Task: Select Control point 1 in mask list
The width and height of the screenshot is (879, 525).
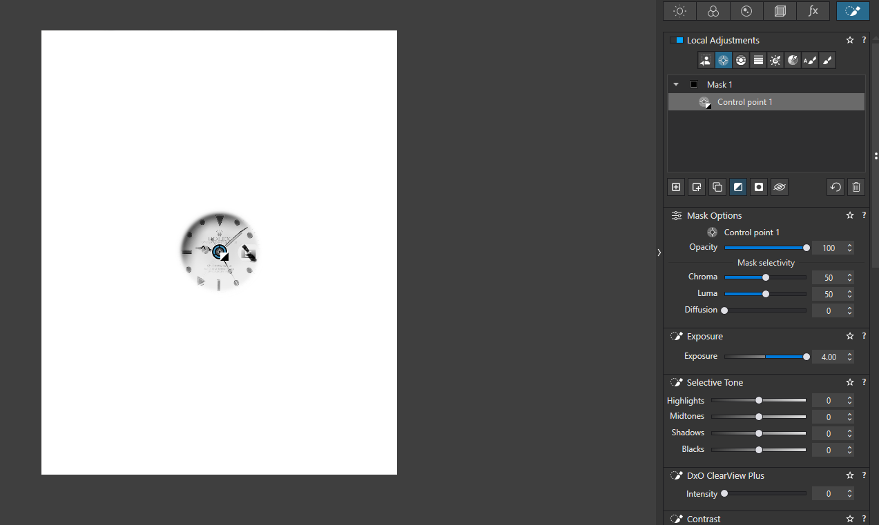Action: point(744,102)
